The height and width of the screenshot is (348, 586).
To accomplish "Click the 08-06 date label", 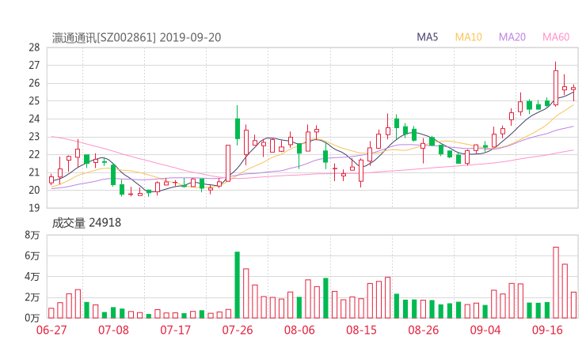I will pyautogui.click(x=299, y=330).
